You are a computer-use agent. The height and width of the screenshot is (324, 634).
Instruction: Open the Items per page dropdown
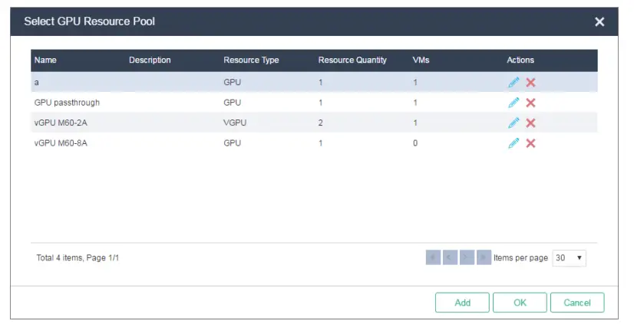coord(569,258)
